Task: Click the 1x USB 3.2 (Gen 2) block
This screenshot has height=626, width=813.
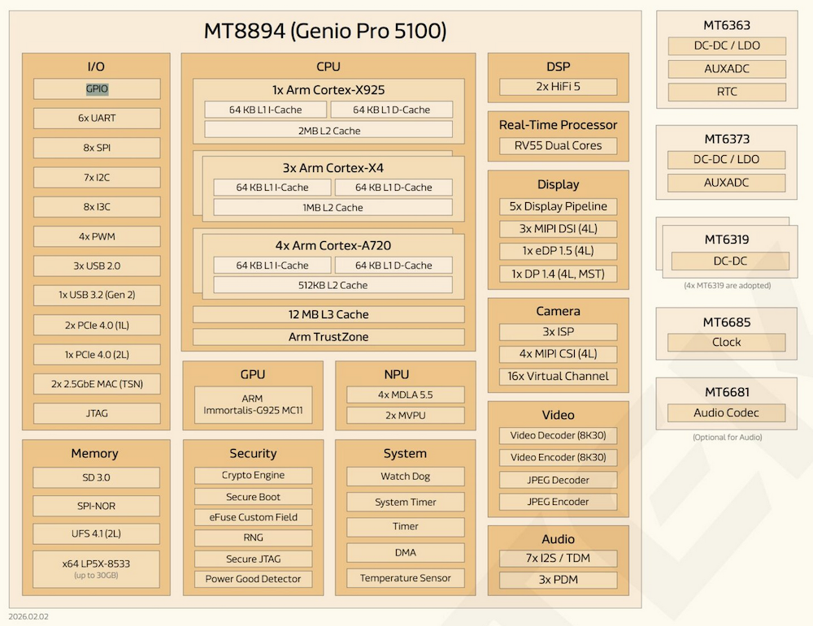Action: pos(97,295)
